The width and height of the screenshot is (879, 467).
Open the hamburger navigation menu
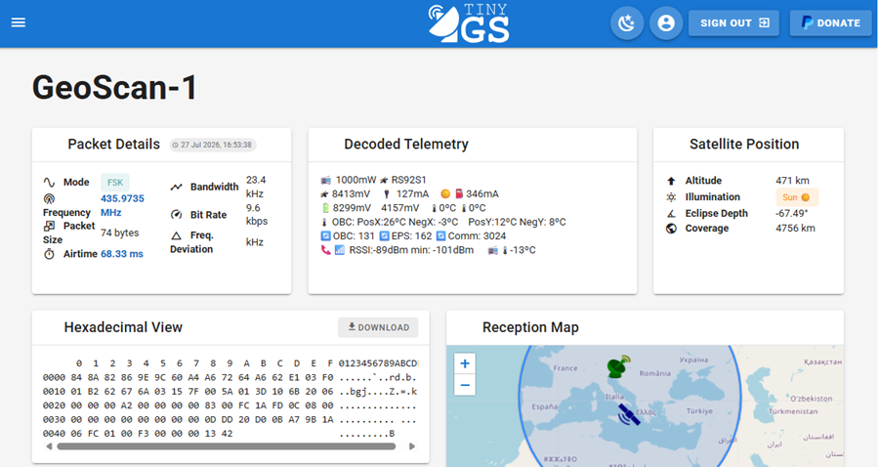click(19, 22)
